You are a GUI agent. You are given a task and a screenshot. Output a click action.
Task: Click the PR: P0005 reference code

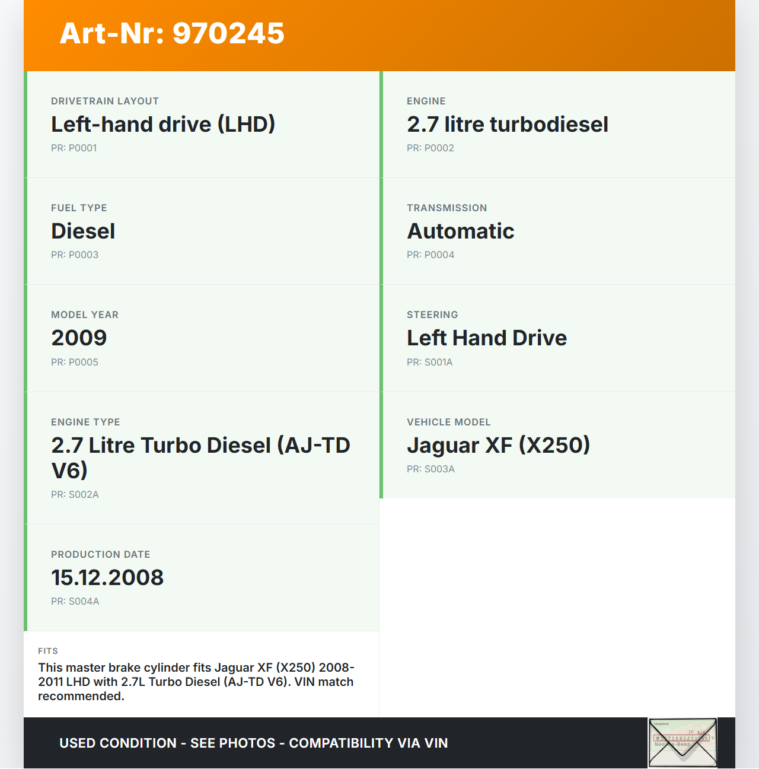[x=75, y=362]
